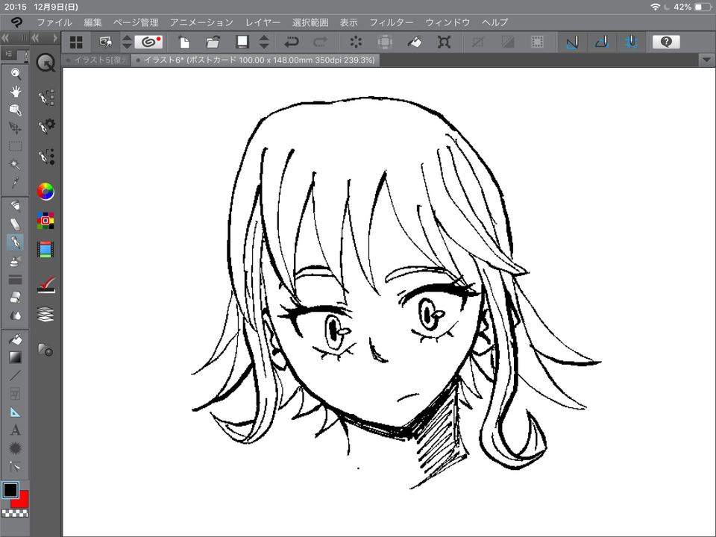Open the レイヤー menu
Viewport: 716px width, 537px height.
coord(263,22)
